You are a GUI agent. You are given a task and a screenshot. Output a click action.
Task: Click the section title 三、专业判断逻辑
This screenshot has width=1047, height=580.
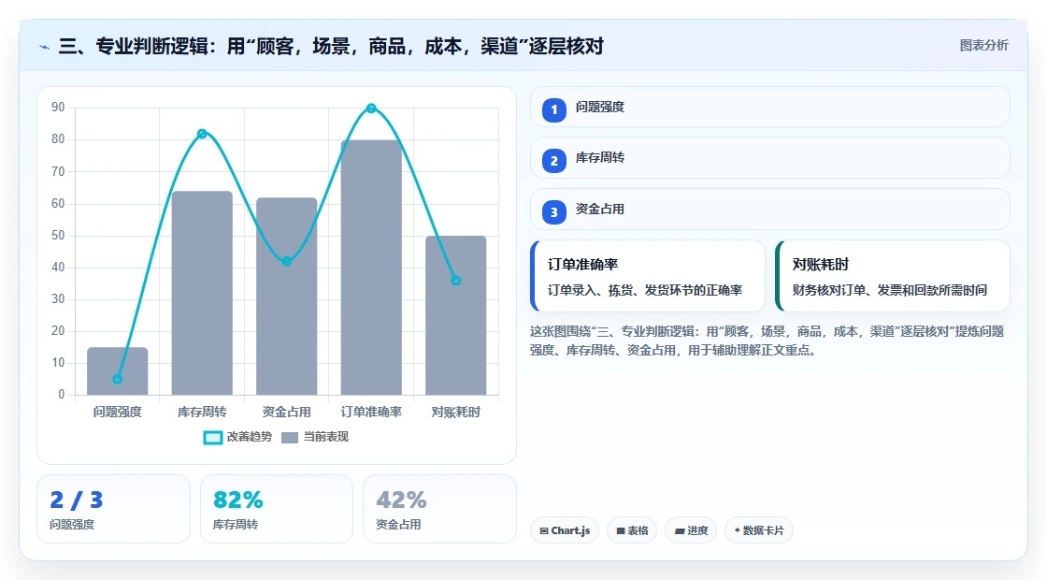click(331, 46)
